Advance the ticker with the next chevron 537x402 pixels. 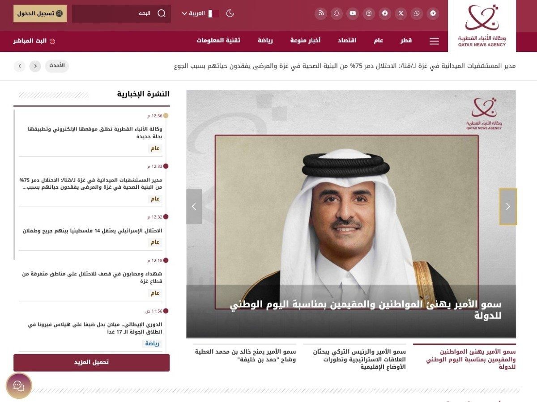[x=35, y=66]
